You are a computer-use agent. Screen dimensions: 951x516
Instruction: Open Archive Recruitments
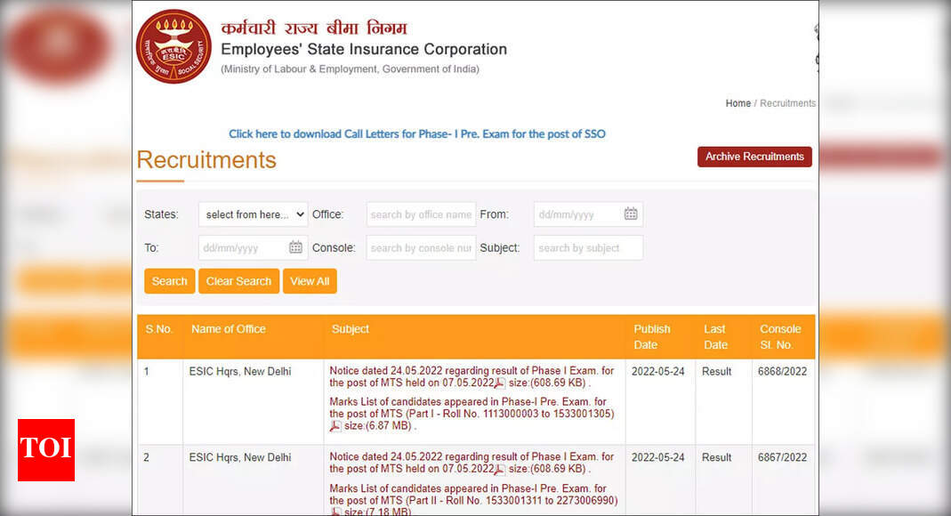click(754, 157)
